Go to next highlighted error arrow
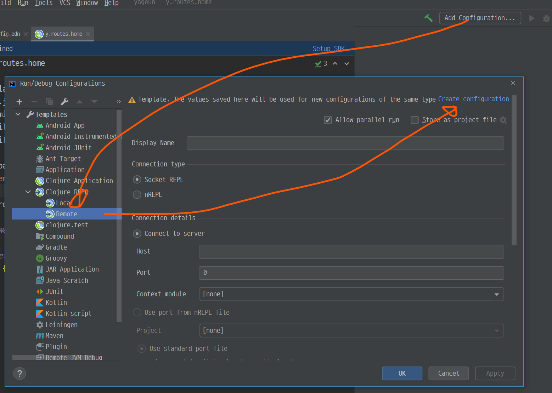 click(x=347, y=64)
